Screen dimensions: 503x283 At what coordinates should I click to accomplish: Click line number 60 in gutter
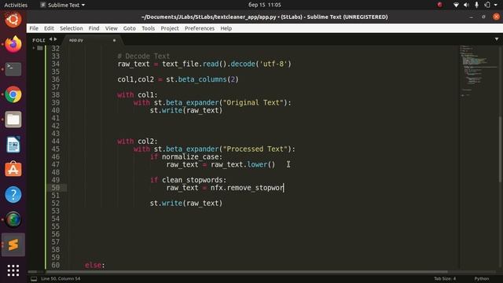coord(56,266)
